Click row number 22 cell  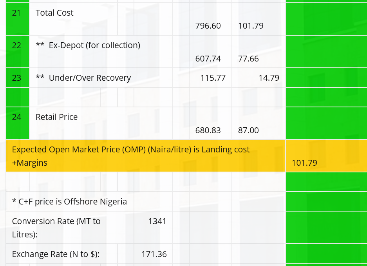16,45
